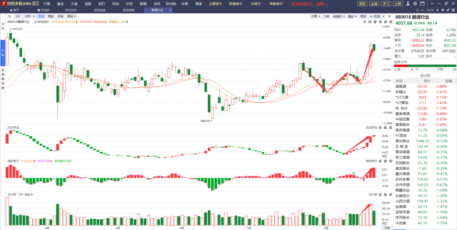Click the pencil edit icon
The height and width of the screenshot is (230, 457).
[x=448, y=10]
